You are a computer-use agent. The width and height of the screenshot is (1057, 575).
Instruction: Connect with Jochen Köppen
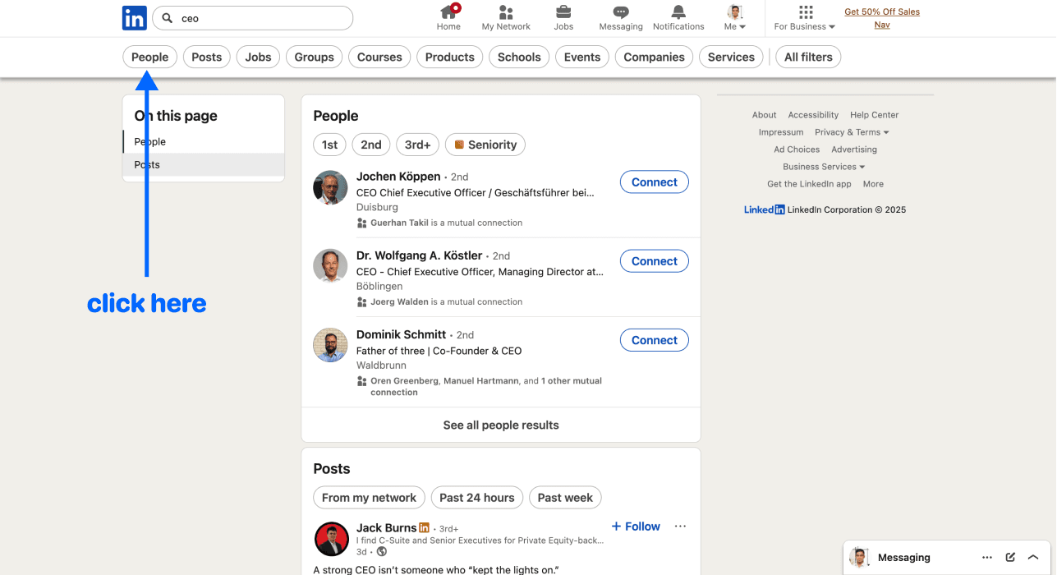click(654, 182)
